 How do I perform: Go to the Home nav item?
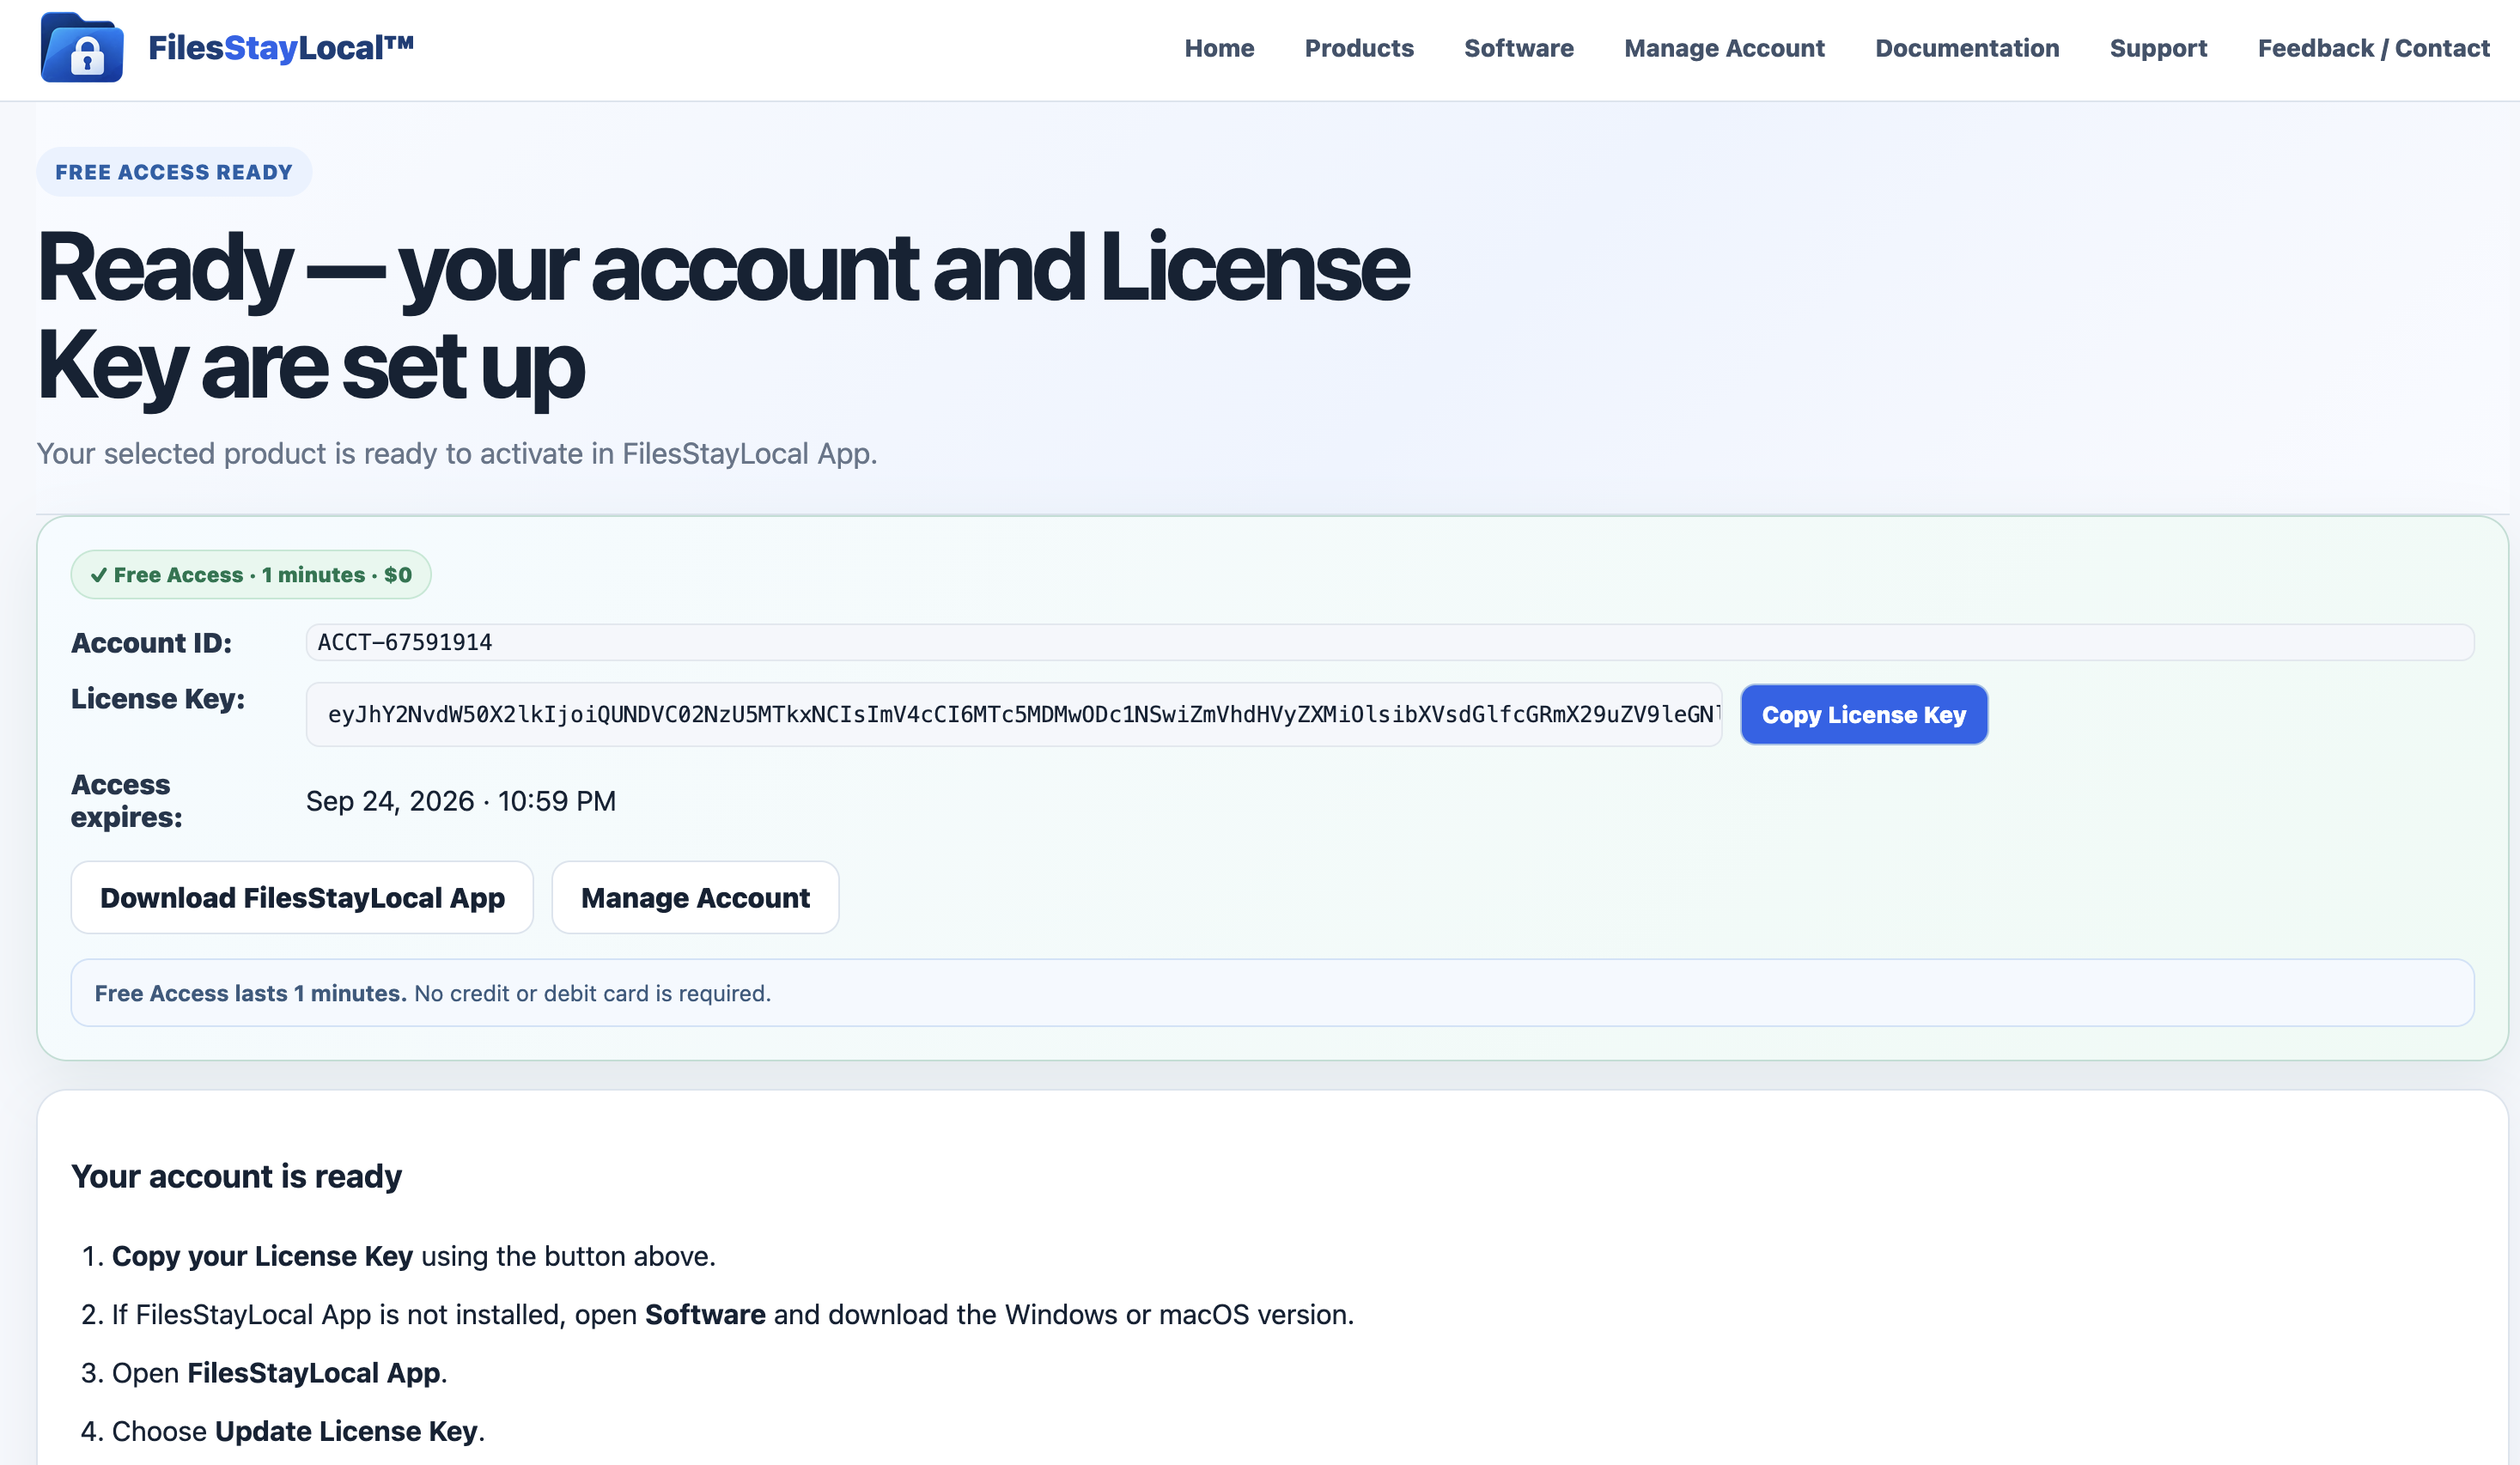1219,48
